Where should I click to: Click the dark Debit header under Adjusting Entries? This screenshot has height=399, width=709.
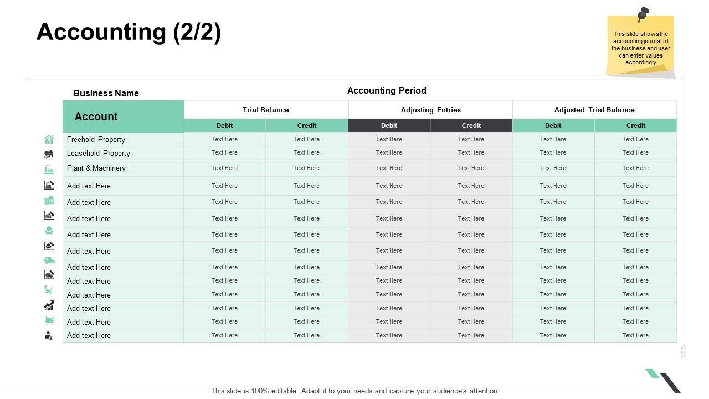click(389, 126)
